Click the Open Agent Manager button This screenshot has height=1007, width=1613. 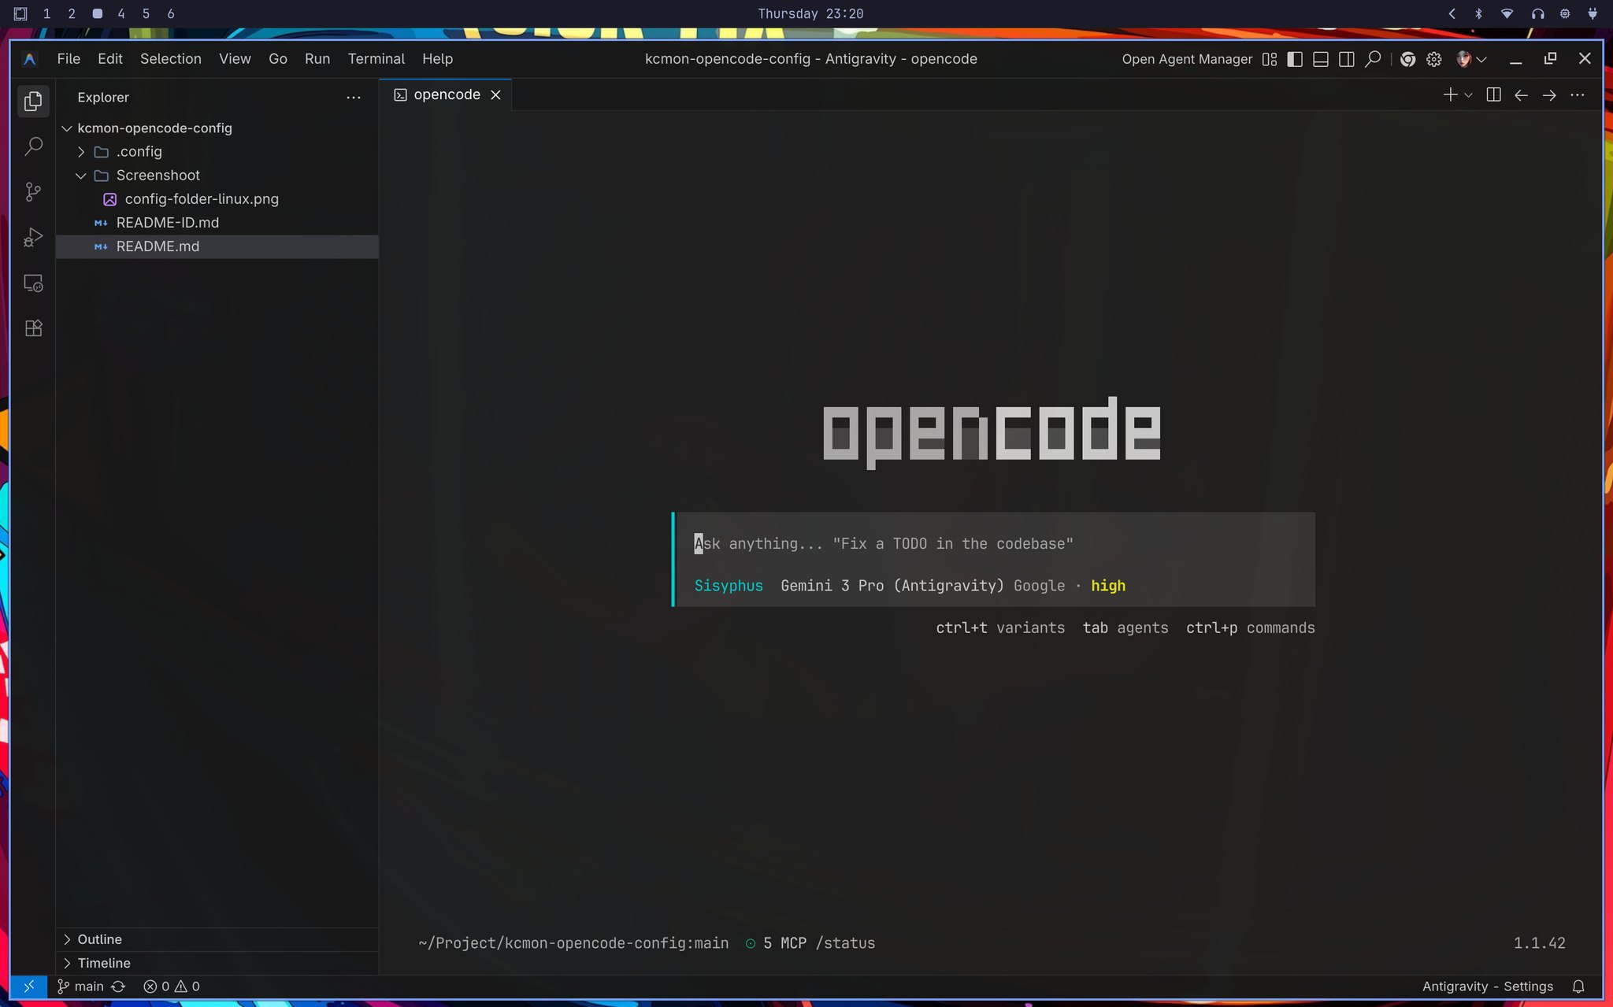pos(1187,59)
